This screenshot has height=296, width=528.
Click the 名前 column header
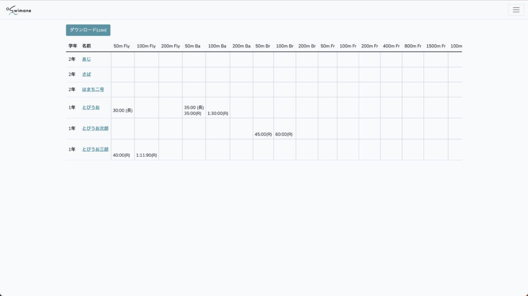coord(87,46)
